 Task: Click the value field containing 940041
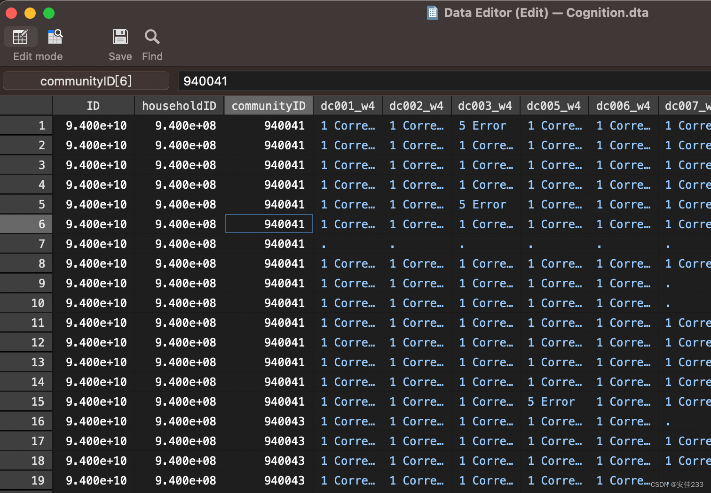click(x=444, y=81)
